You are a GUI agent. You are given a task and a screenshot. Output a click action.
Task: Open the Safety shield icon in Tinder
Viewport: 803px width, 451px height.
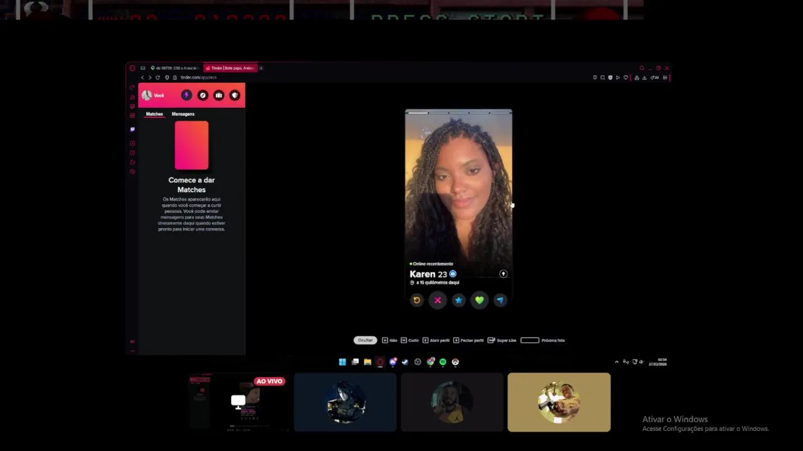pos(235,95)
